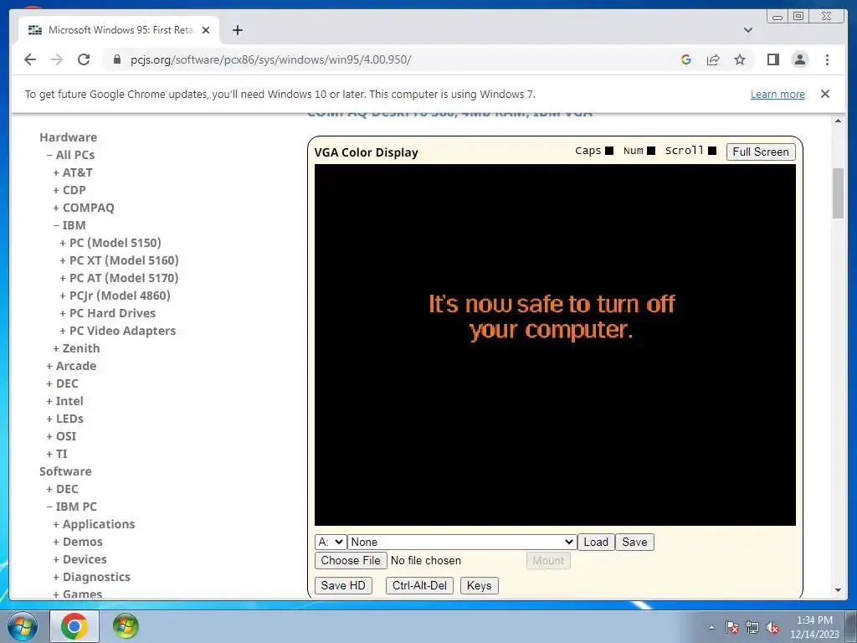This screenshot has height=643, width=857.
Task: Open the A: drive selector dropdown
Action: tap(331, 542)
